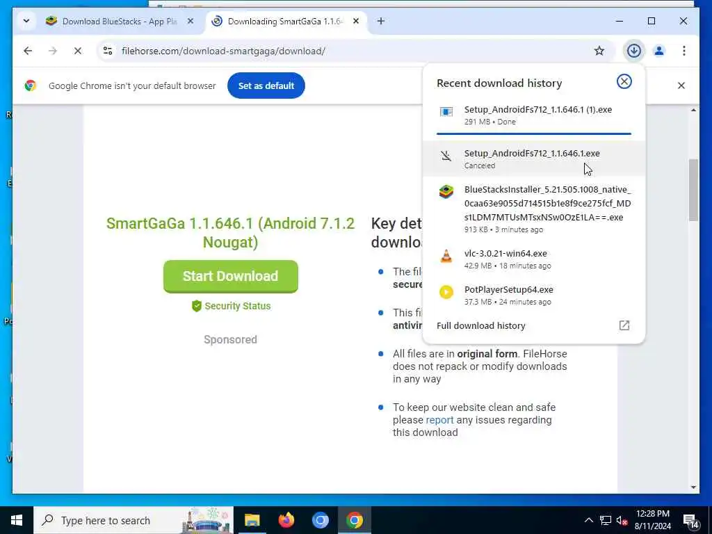
Task: Open Chromium from the taskbar
Action: [320, 520]
